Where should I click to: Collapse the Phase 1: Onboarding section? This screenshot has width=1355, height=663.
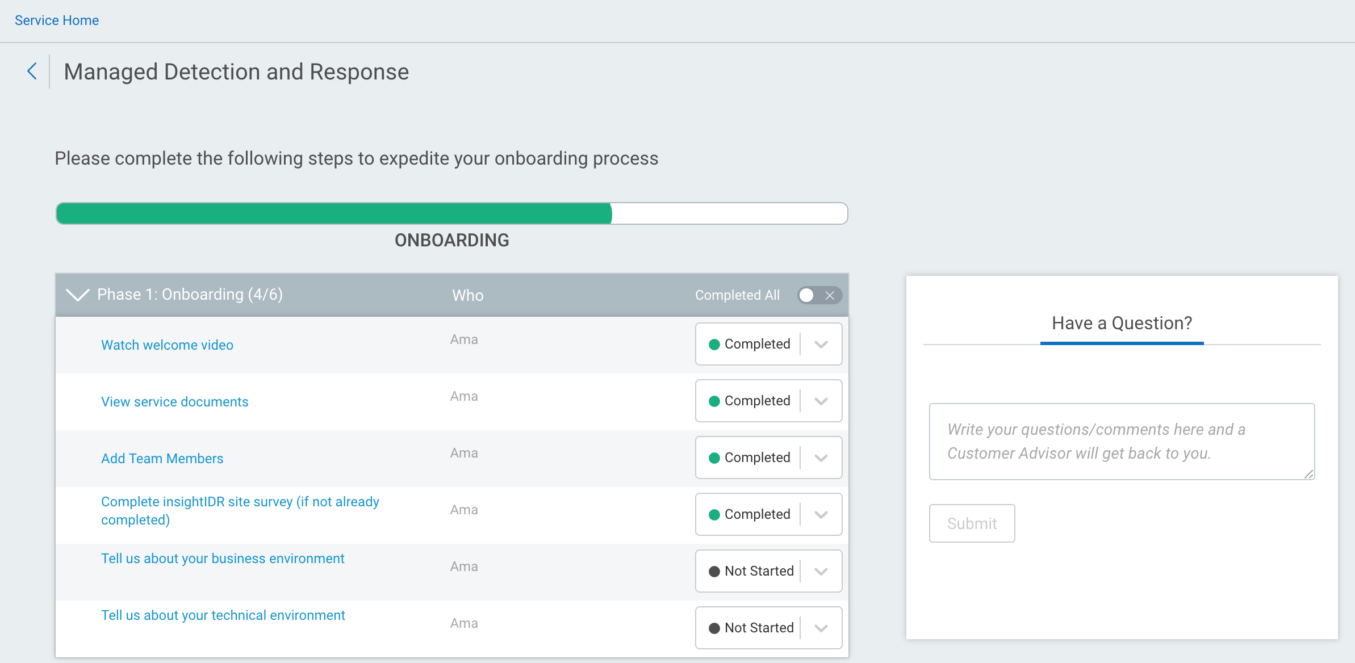[77, 295]
